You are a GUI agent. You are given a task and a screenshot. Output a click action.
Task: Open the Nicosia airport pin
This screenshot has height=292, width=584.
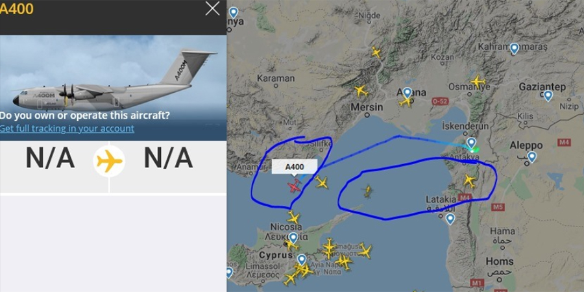tap(293, 238)
